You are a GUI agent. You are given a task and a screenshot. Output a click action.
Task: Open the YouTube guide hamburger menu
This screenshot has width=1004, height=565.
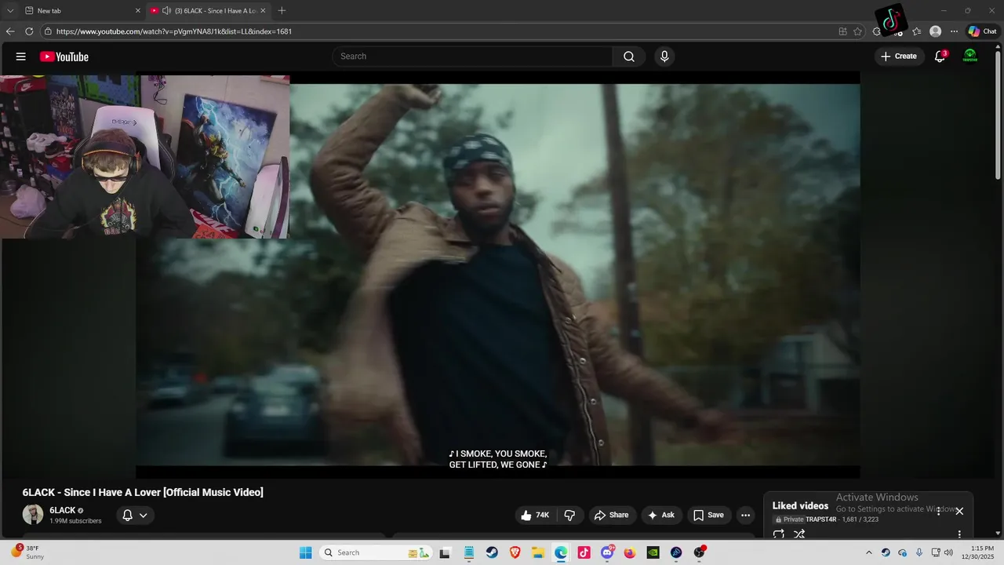(21, 56)
